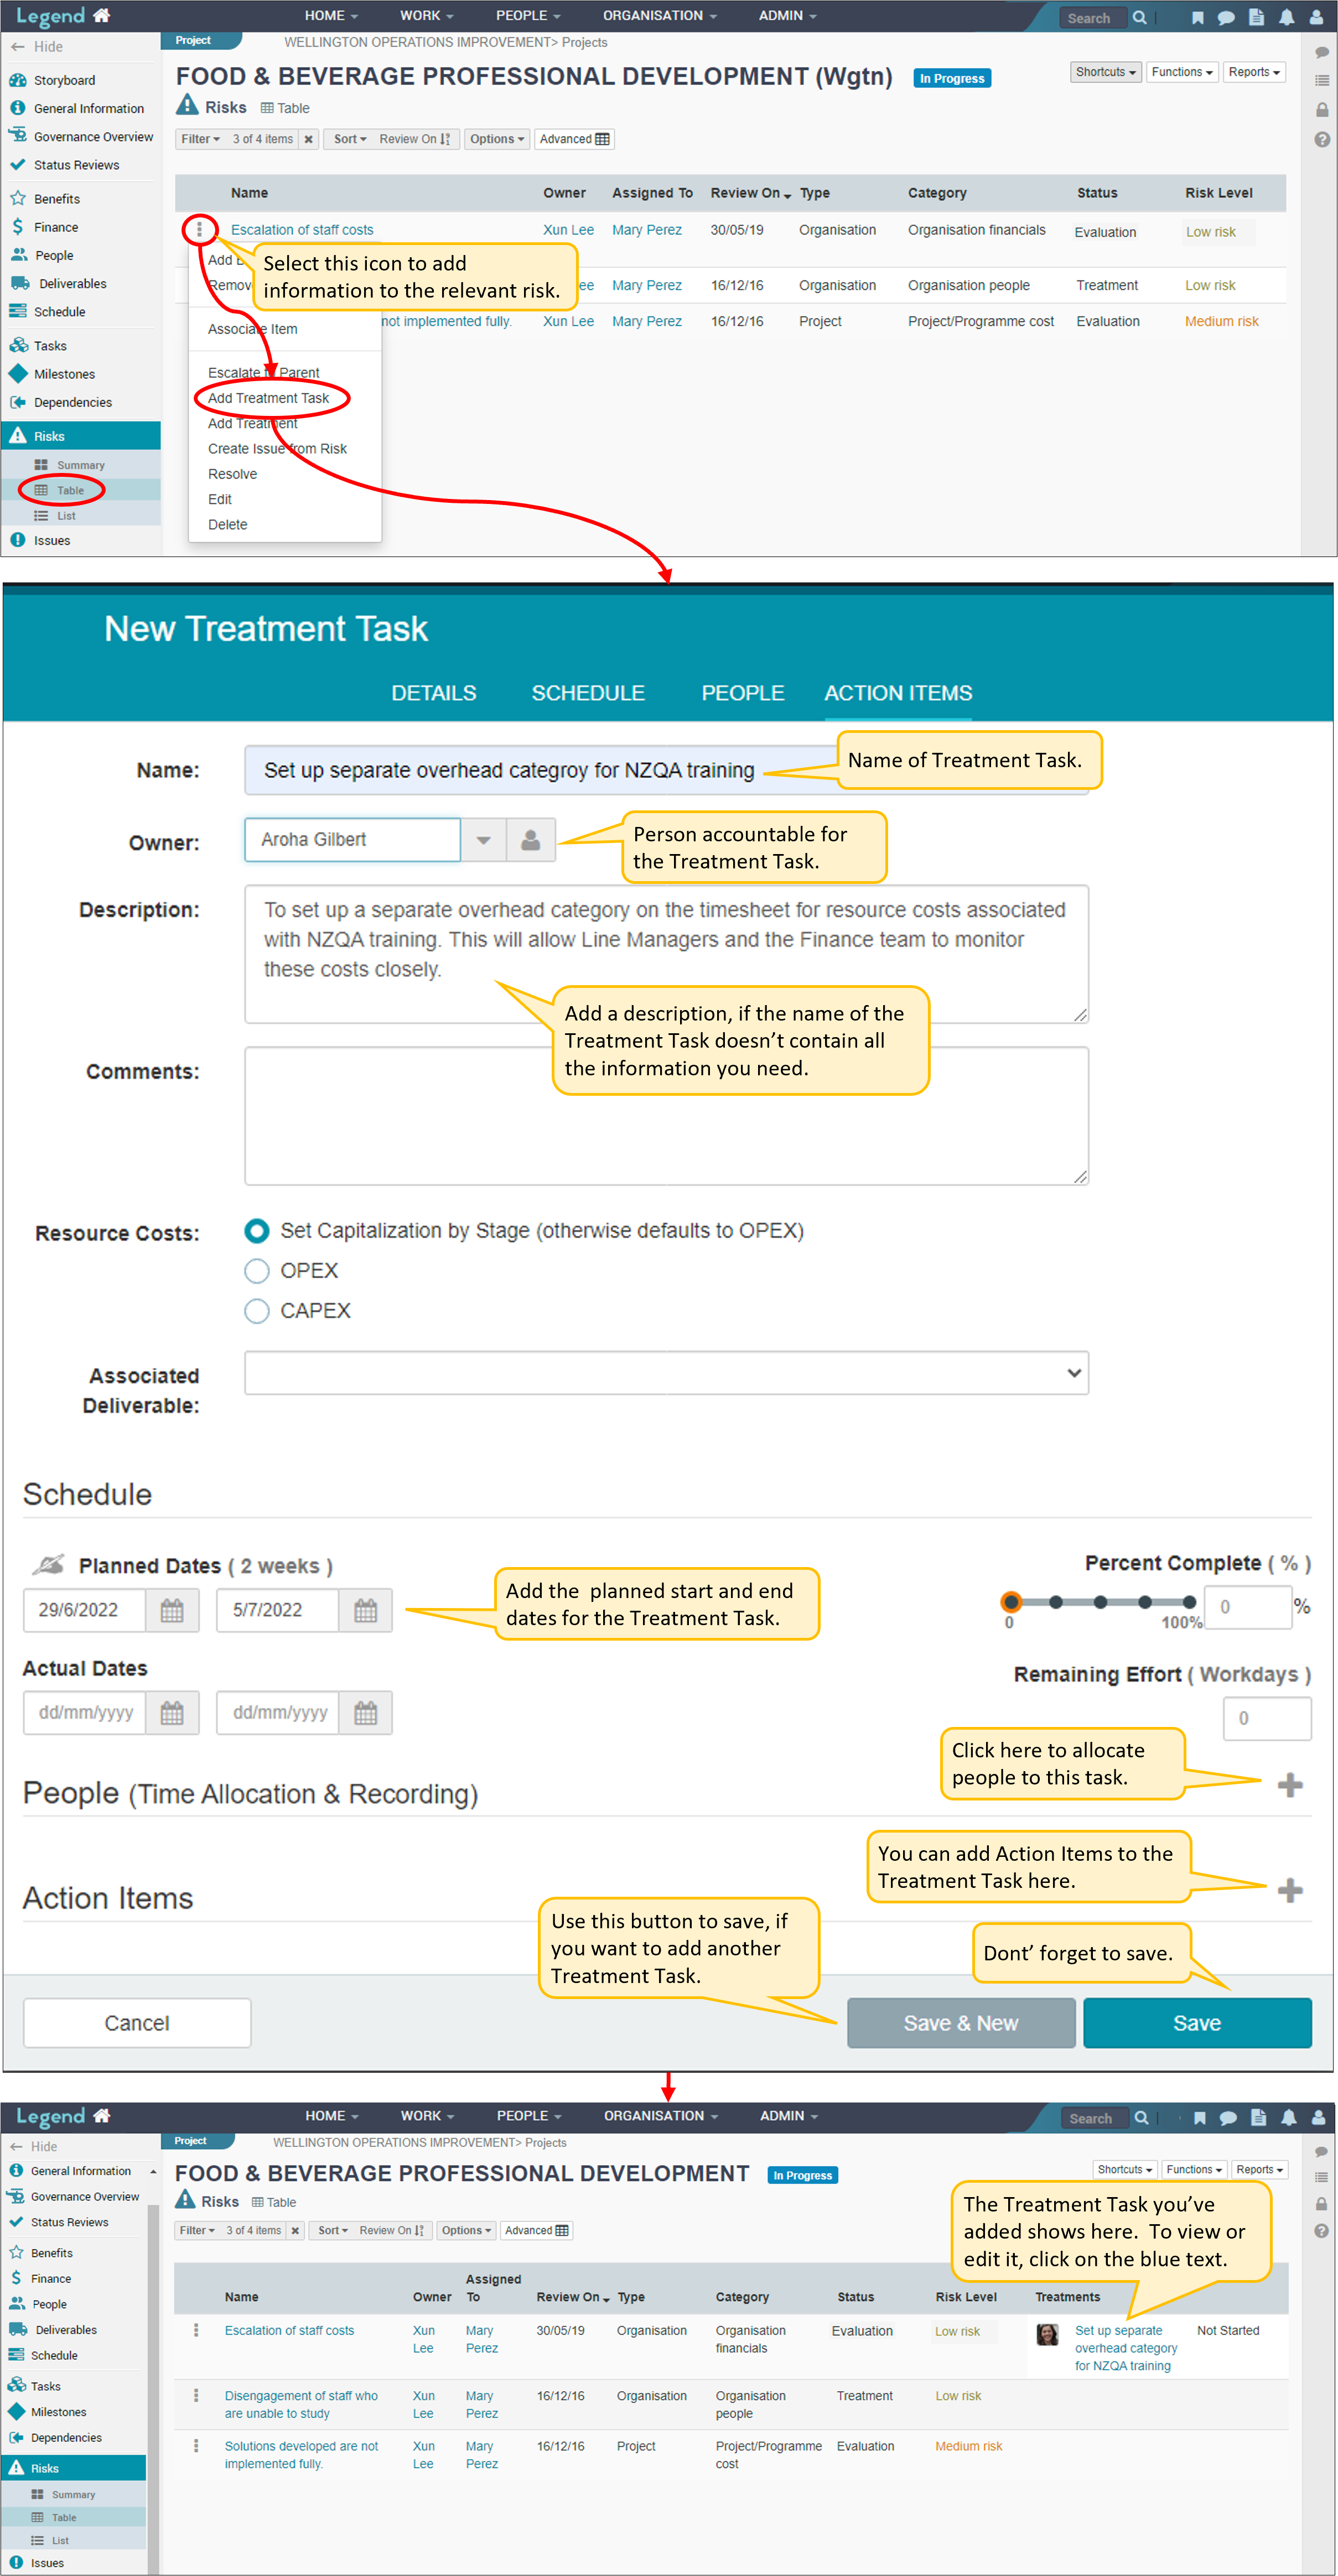Open Storyboard in top sidebar
Viewport: 1338px width, 2576px height.
coord(64,80)
